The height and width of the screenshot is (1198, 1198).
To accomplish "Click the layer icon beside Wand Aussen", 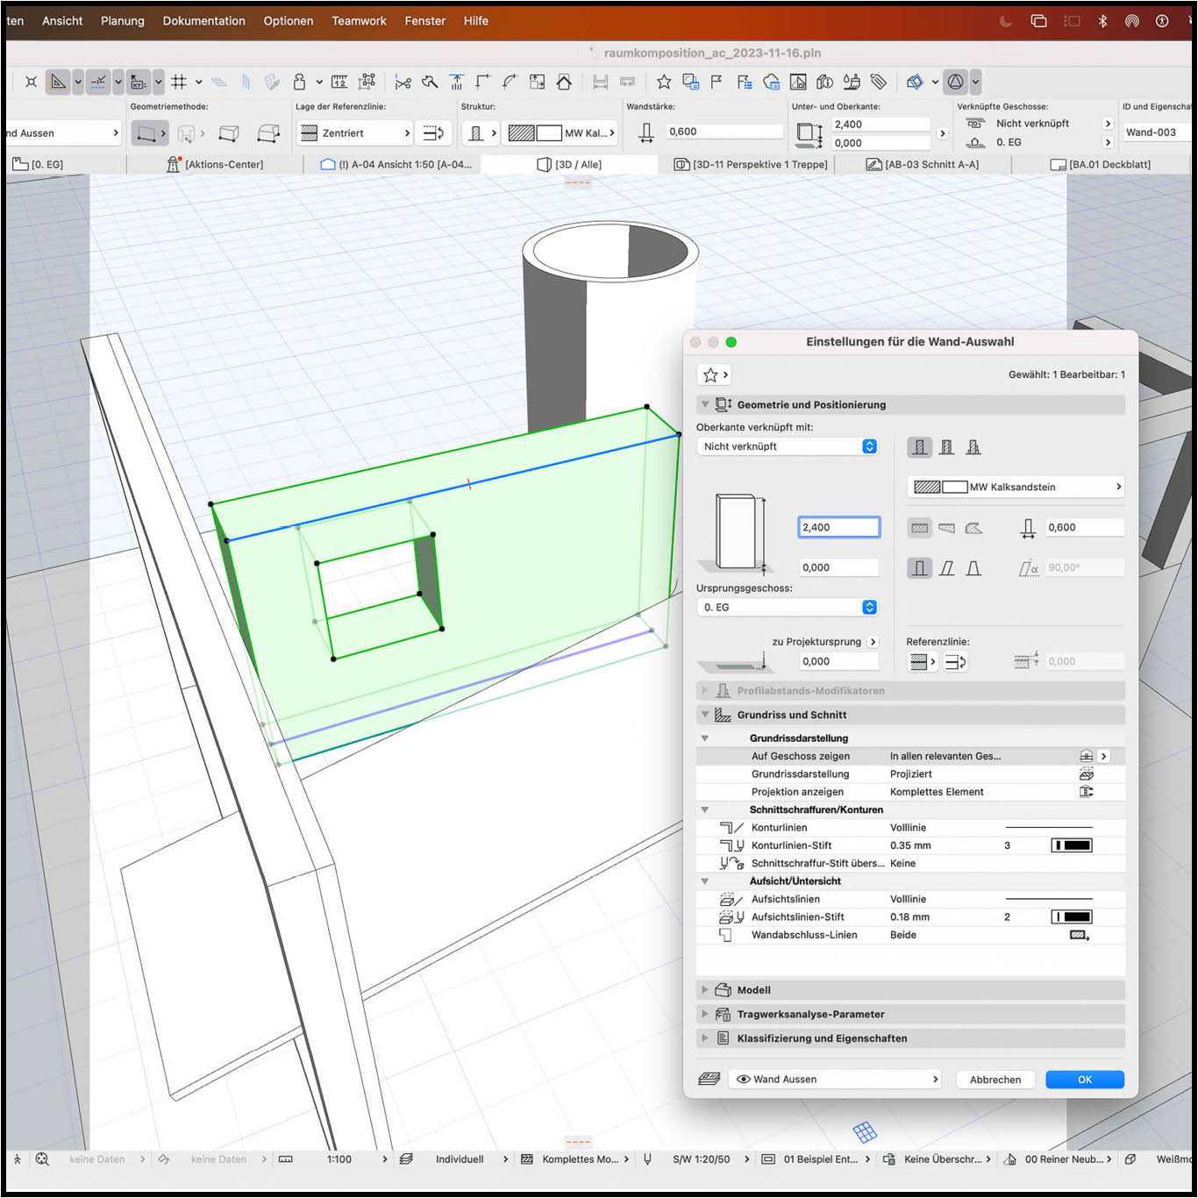I will 709,1080.
